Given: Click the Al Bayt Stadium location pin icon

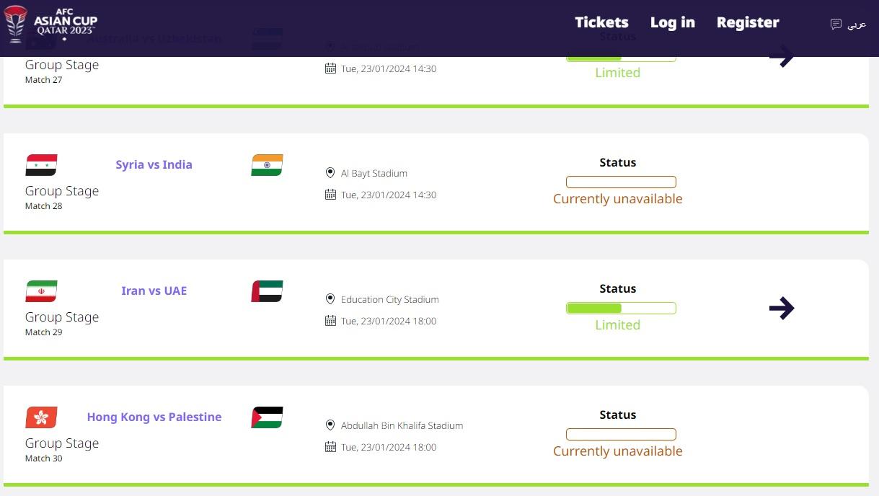Looking at the screenshot, I should tap(330, 173).
